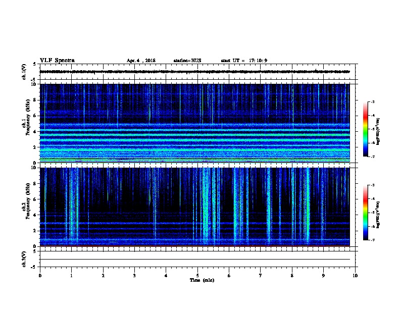This screenshot has height=309, width=400.
Task: Click the 'ch.3(V)' axis label of bottom panel
Action: pos(24,259)
